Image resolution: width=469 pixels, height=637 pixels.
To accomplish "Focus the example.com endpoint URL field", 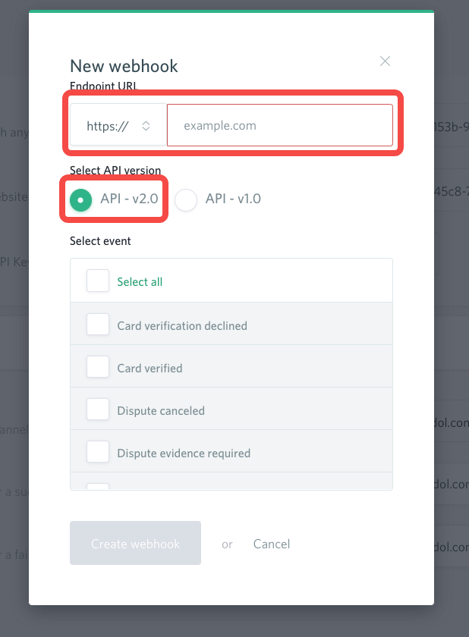I will [x=279, y=126].
